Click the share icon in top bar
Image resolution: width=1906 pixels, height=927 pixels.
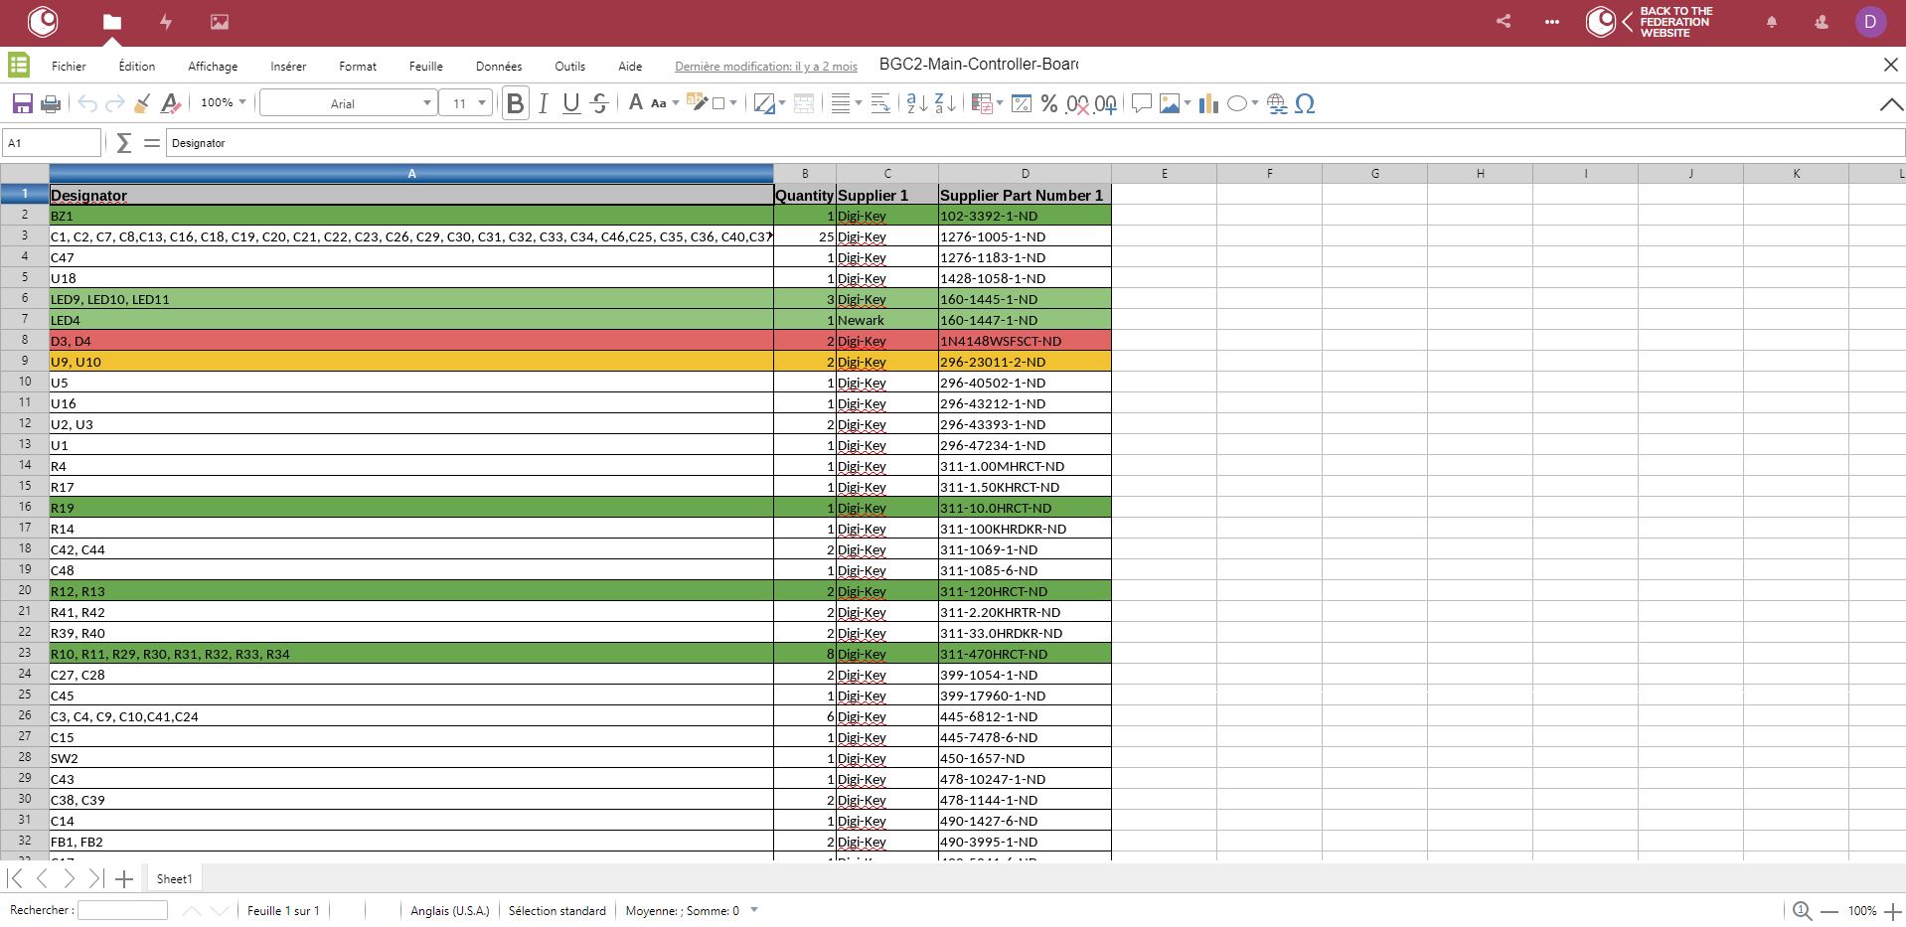pos(1504,21)
